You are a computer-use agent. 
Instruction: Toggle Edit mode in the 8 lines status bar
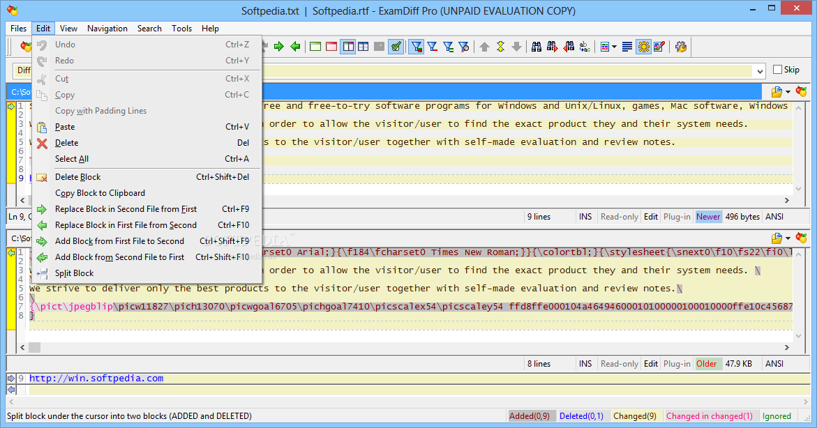651,363
